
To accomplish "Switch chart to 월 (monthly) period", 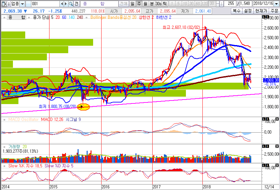I will (145, 4).
